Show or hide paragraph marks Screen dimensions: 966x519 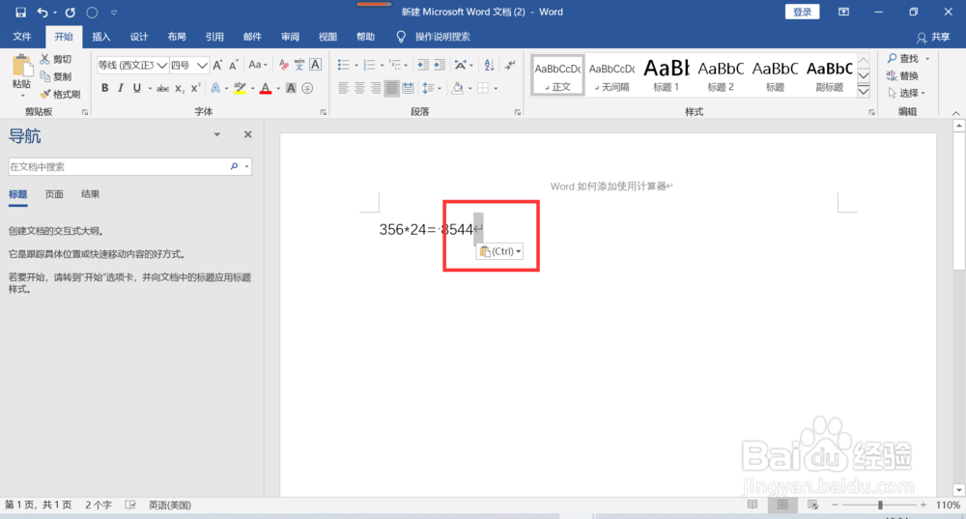coord(509,65)
